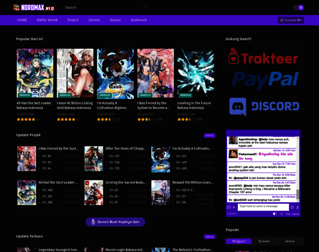319x252 pixels.
Task: Open the Genres menu item
Action: [94, 20]
